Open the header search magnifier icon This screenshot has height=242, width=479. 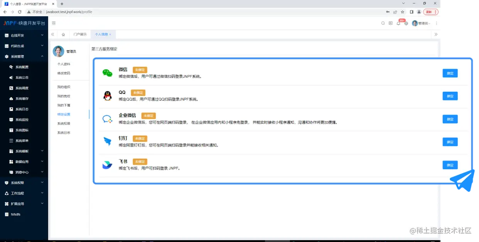pyautogui.click(x=383, y=23)
